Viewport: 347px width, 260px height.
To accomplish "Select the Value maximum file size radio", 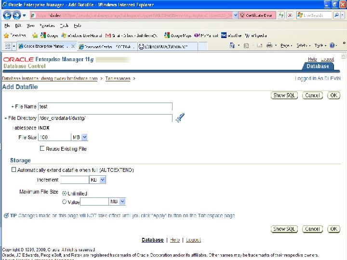I will [64, 202].
